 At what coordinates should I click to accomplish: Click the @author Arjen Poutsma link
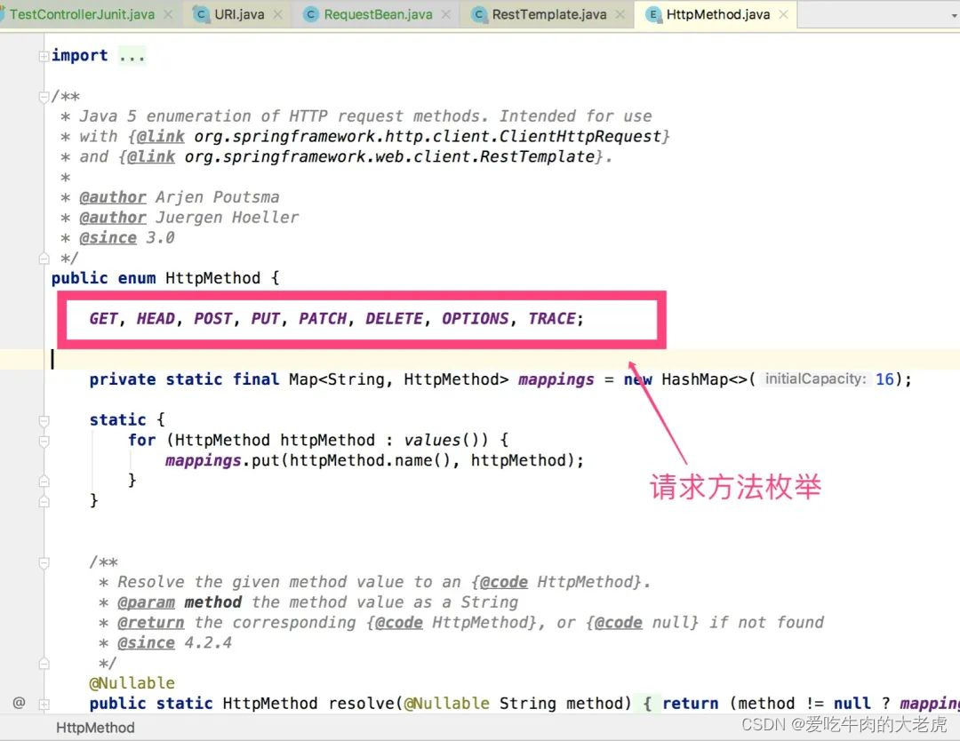(113, 196)
